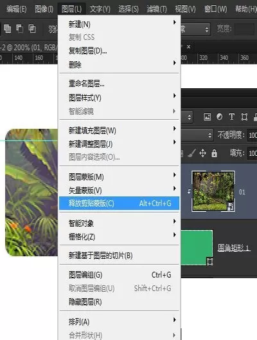Open the 矢量蒙版(V) submenu
The height and width of the screenshot is (340, 257).
[x=120, y=191]
